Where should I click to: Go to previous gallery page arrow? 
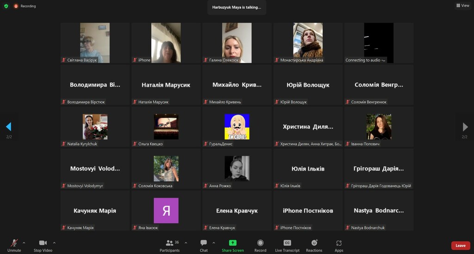coord(8,127)
